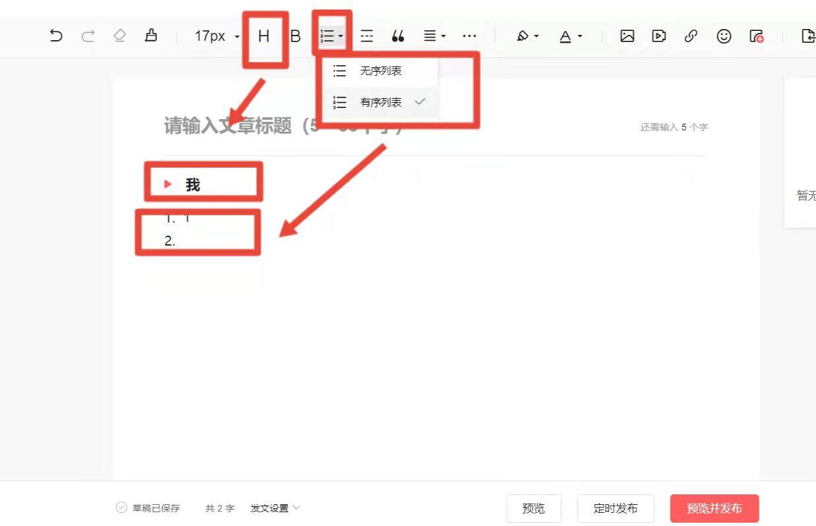Click the insert hyperlink icon
Viewport: 816px width, 526px height.
tap(691, 36)
